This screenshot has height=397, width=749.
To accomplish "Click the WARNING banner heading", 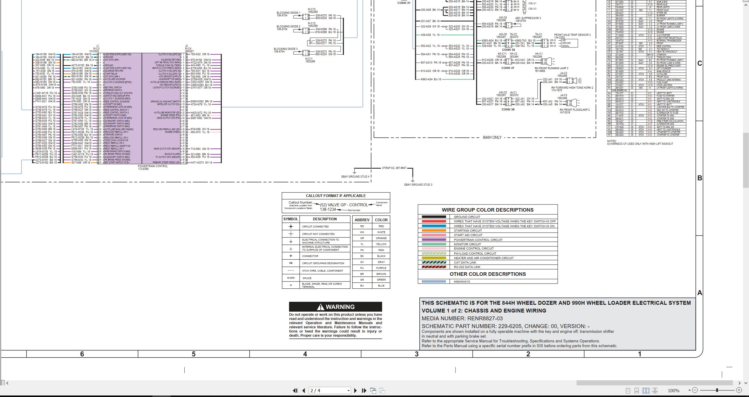I will [336, 307].
